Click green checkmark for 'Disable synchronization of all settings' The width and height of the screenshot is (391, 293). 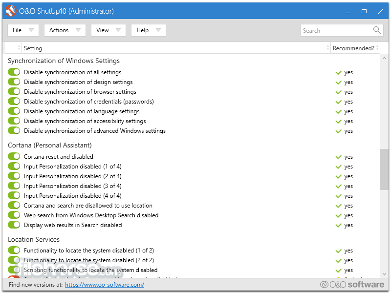(338, 72)
